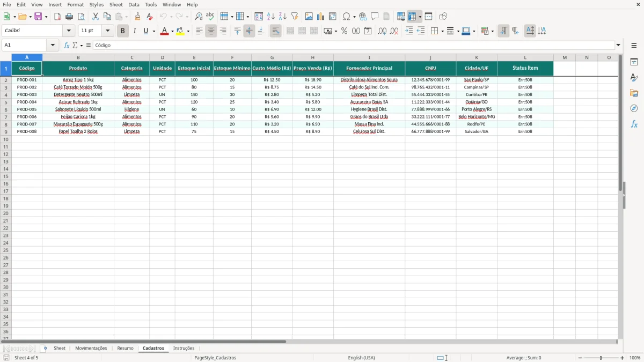This screenshot has width=644, height=362.
Task: Switch to the Resumo sheet tab
Action: coord(125,348)
